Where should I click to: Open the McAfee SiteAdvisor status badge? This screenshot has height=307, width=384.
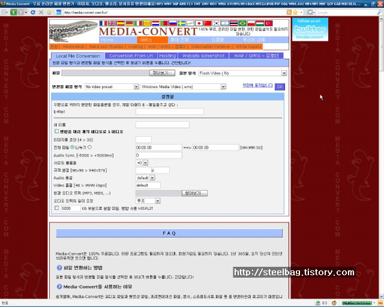click(x=357, y=303)
